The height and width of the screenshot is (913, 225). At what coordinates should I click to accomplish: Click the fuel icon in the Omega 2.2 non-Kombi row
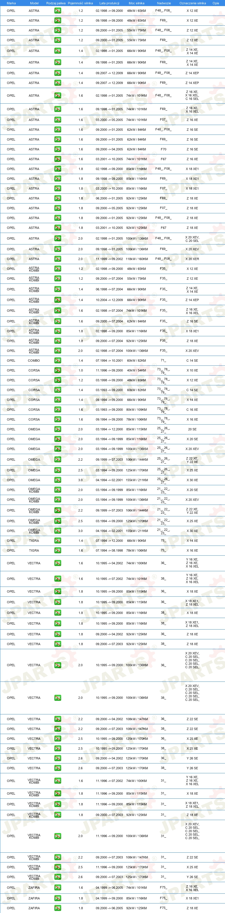pos(58,459)
